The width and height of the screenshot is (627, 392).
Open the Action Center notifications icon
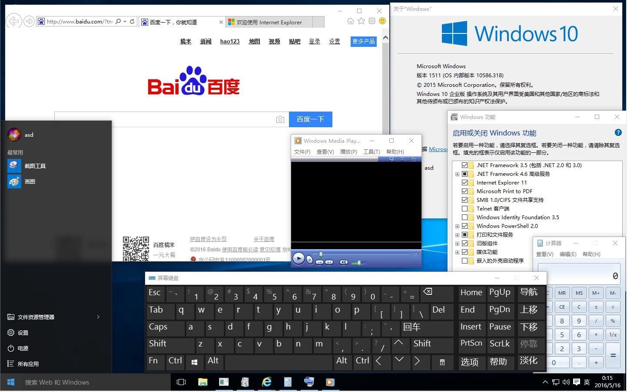pos(577,382)
